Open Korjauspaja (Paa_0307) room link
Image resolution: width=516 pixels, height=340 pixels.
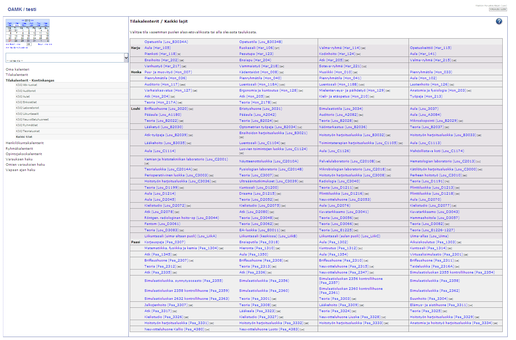pos(165,242)
